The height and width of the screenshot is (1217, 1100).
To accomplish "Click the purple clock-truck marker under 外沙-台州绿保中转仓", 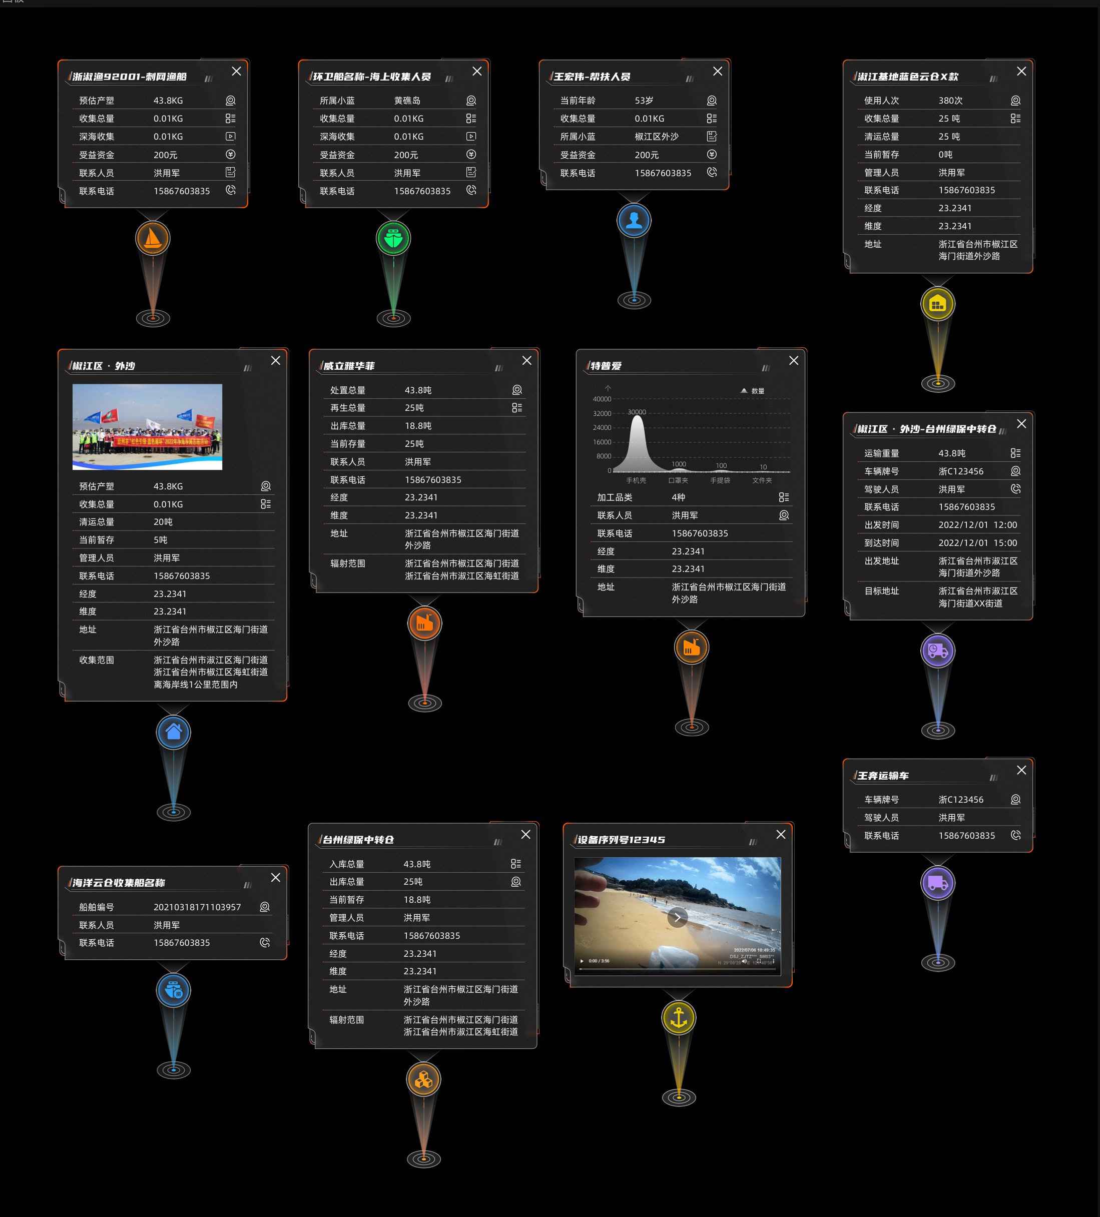I will tap(937, 651).
